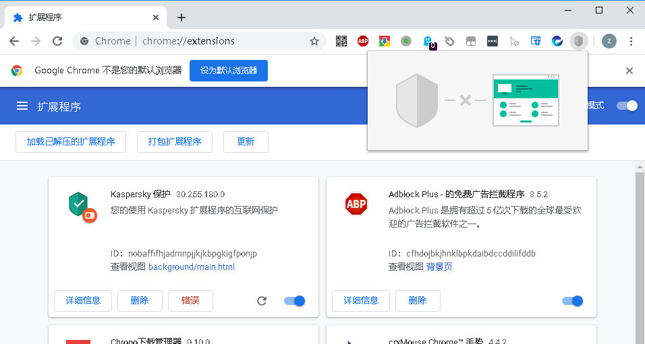Image resolution: width=645 pixels, height=344 pixels.
Task: Open the extensions hamburger menu
Action: [22, 106]
